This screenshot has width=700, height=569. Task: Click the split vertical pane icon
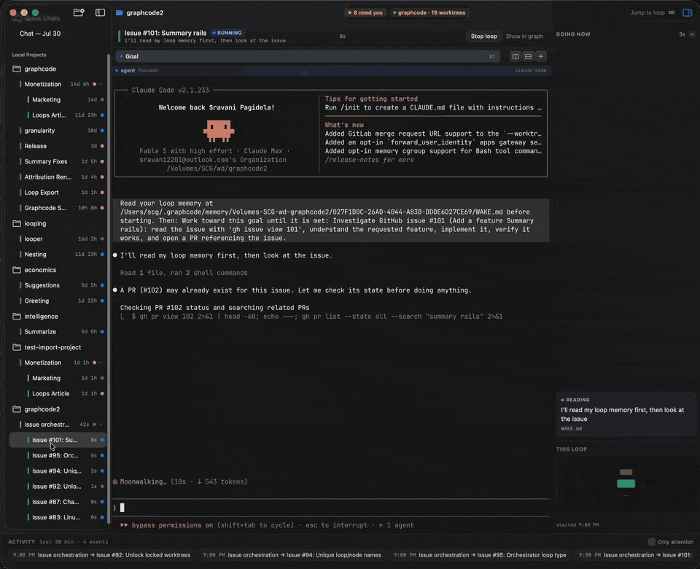pyautogui.click(x=516, y=56)
